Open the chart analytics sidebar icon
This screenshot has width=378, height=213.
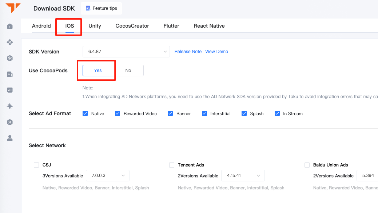click(x=10, y=90)
